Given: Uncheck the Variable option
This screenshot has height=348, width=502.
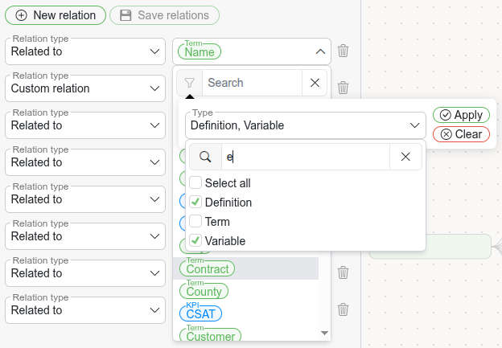Looking at the screenshot, I should click(x=195, y=241).
